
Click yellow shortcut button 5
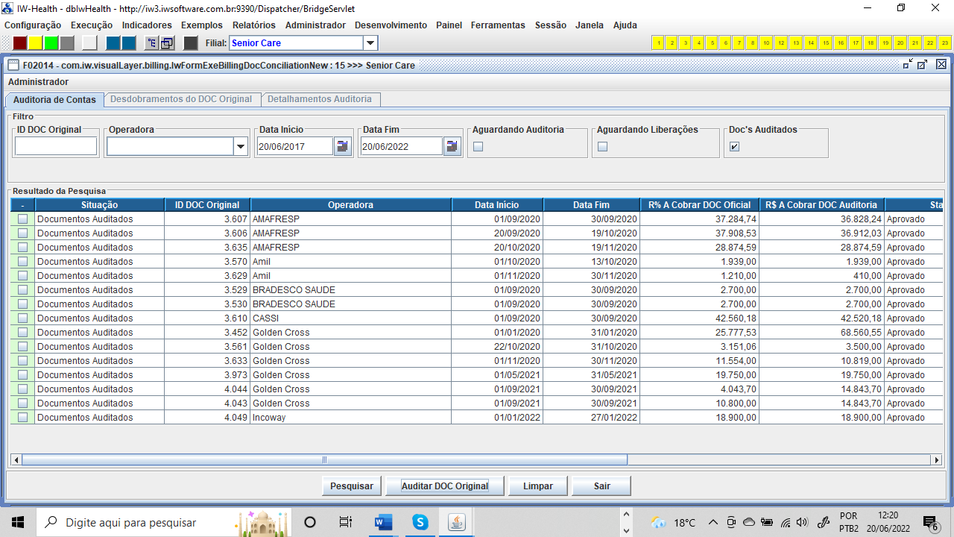(712, 43)
